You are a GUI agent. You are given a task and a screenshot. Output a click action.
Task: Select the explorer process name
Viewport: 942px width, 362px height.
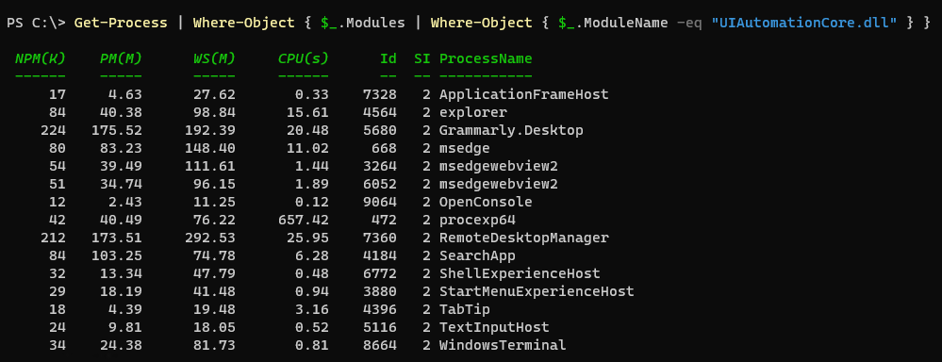[473, 112]
